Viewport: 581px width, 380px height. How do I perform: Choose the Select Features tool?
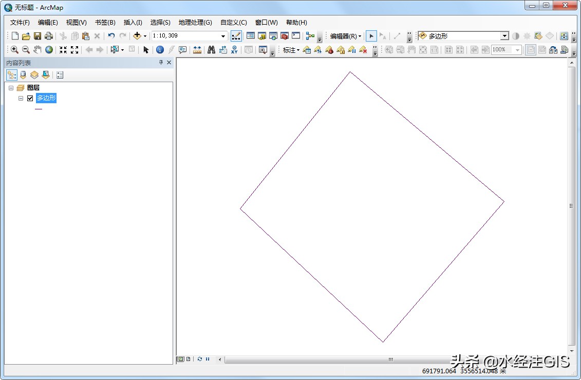pyautogui.click(x=115, y=50)
